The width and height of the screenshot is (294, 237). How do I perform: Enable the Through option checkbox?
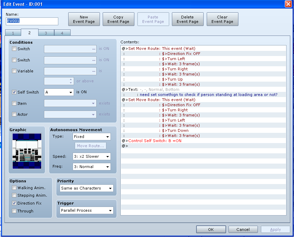pyautogui.click(x=14, y=211)
